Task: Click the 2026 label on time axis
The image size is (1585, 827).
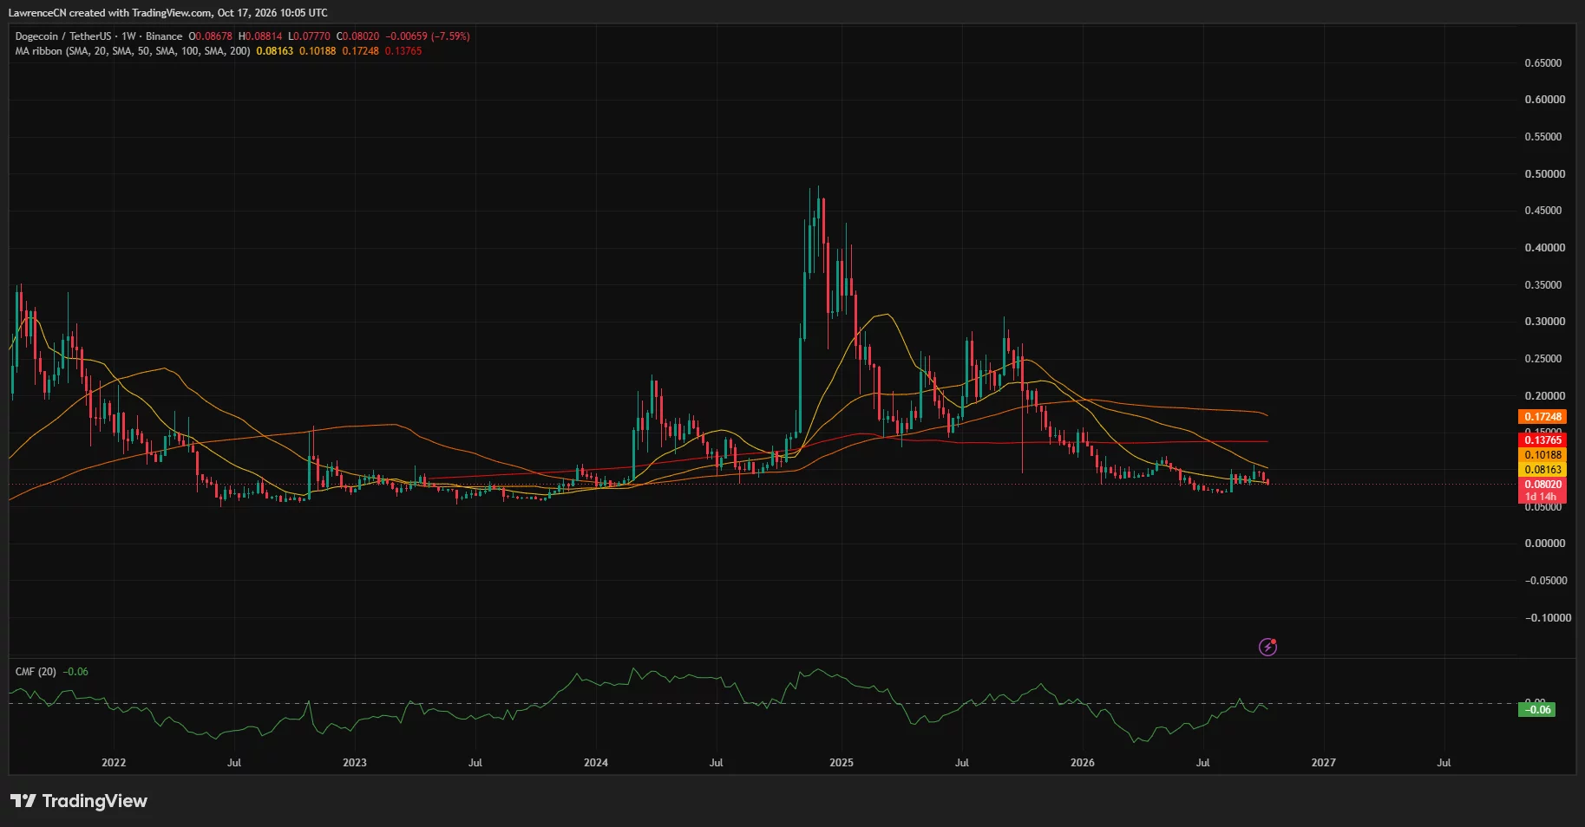Action: [1083, 763]
